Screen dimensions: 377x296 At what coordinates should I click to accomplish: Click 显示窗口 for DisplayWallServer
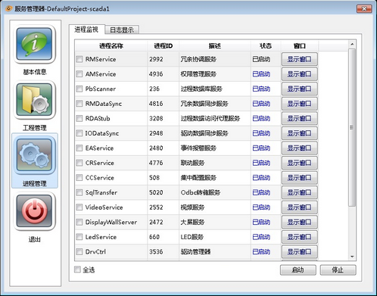click(x=299, y=222)
